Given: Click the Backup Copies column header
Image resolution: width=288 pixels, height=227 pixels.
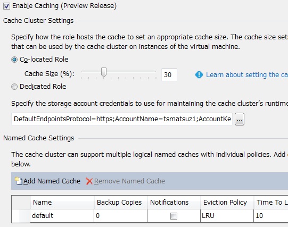Looking at the screenshot, I should pos(121,203).
